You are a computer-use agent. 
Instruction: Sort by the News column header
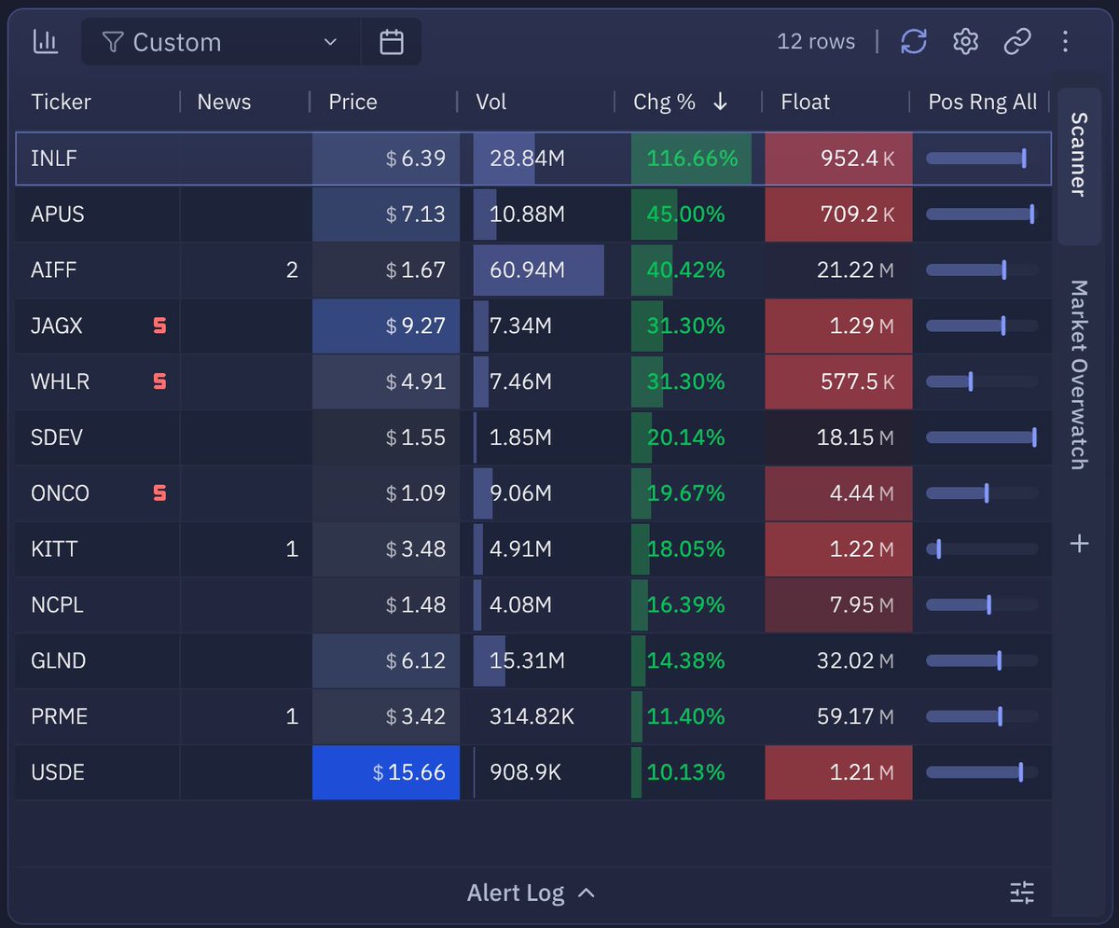(224, 102)
